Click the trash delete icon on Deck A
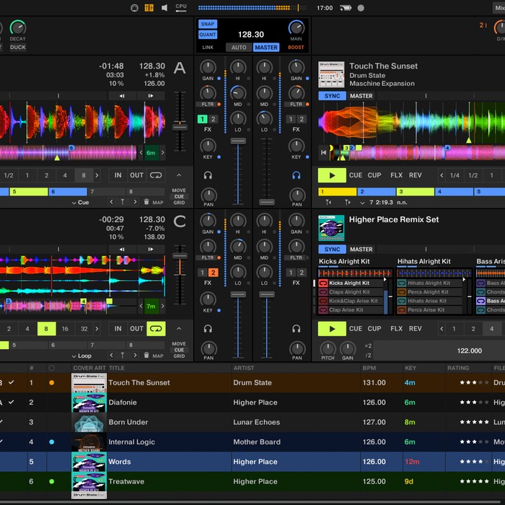The image size is (505, 505). point(147,203)
